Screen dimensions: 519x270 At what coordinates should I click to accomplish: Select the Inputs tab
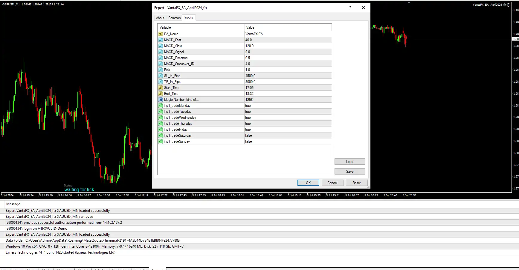click(189, 17)
